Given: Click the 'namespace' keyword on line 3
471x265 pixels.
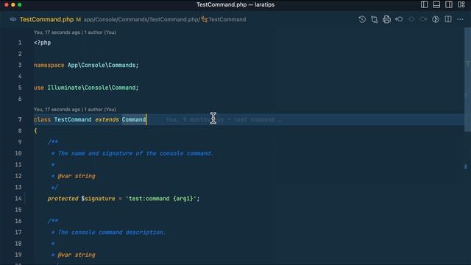Looking at the screenshot, I should [x=49, y=66].
